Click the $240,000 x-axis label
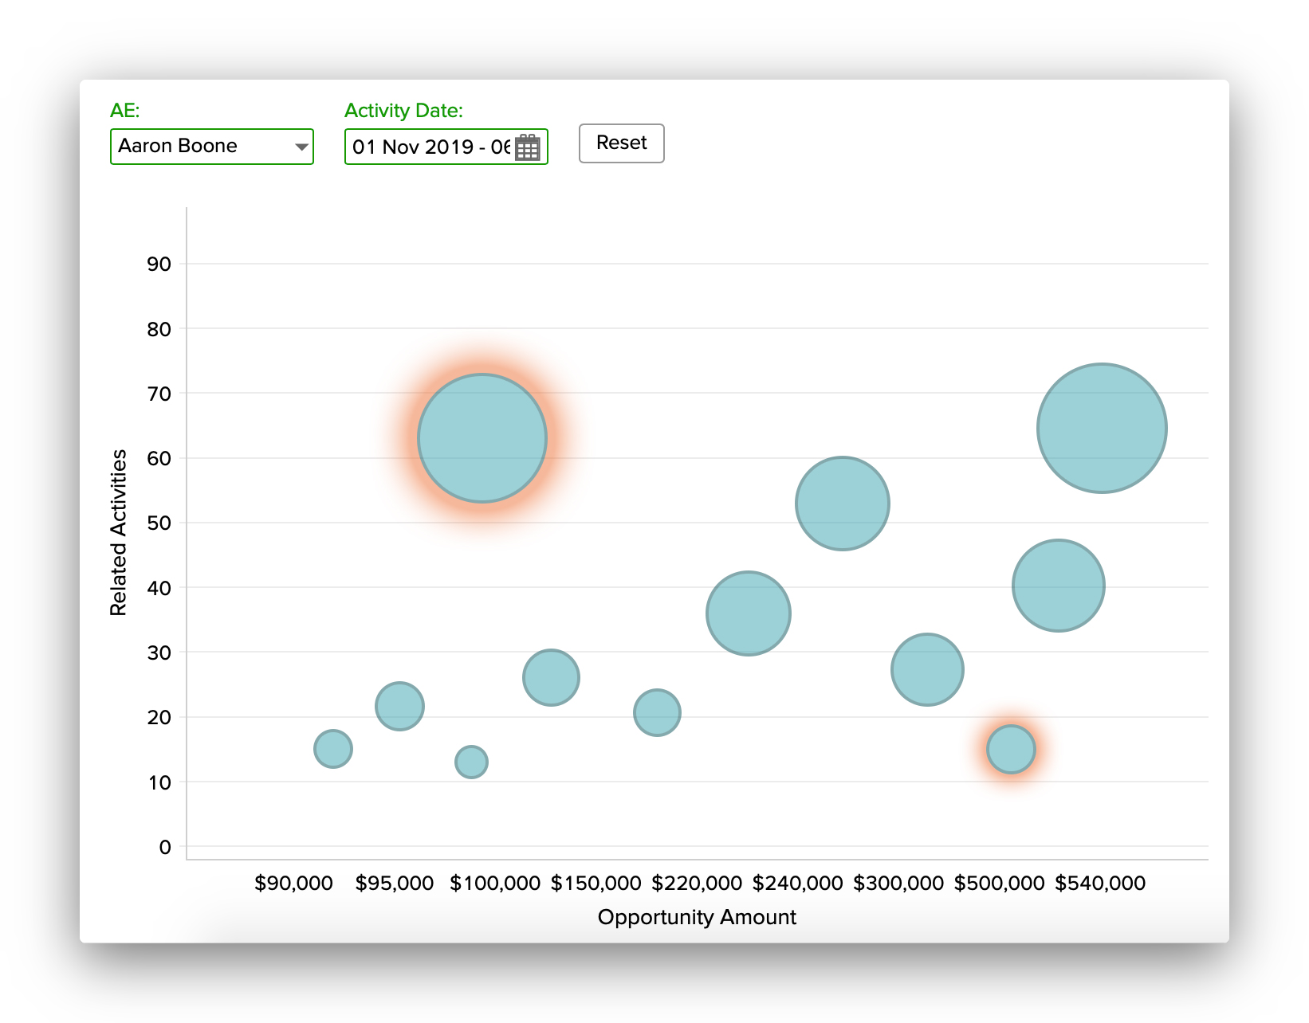 coord(798,883)
